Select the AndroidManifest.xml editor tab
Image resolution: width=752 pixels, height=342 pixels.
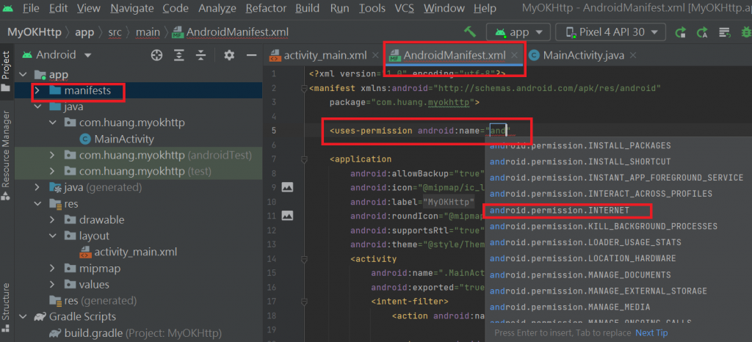454,56
